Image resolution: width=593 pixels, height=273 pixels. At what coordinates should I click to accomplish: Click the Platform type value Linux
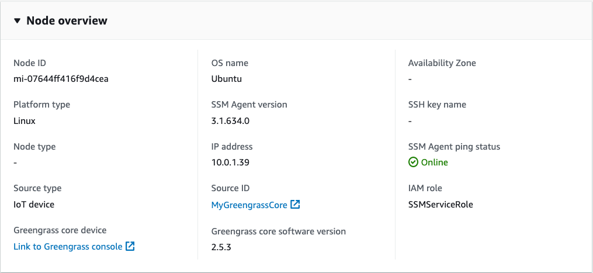(25, 121)
